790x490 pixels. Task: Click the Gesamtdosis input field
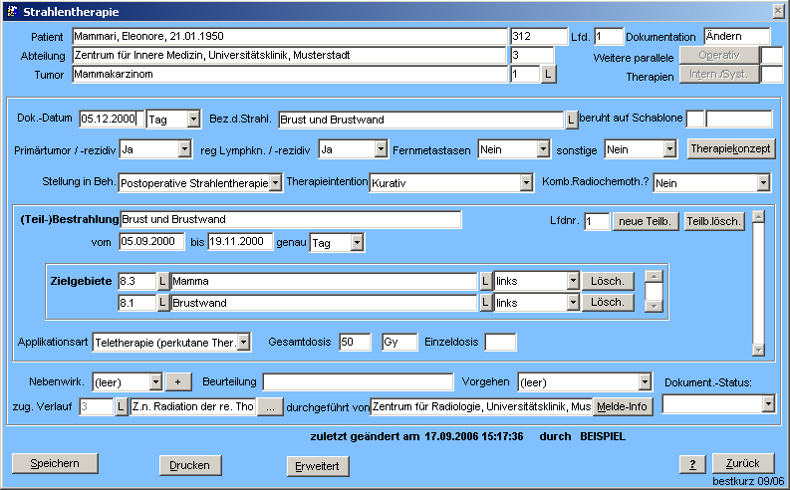click(354, 342)
